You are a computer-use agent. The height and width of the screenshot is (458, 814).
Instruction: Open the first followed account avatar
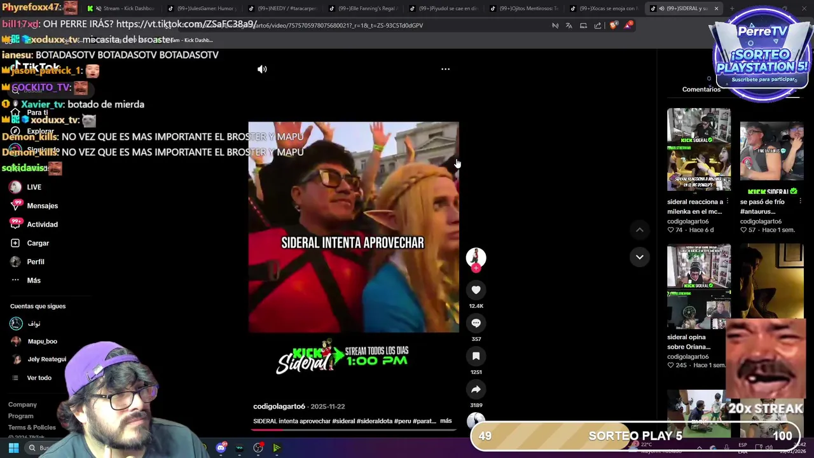pyautogui.click(x=16, y=324)
